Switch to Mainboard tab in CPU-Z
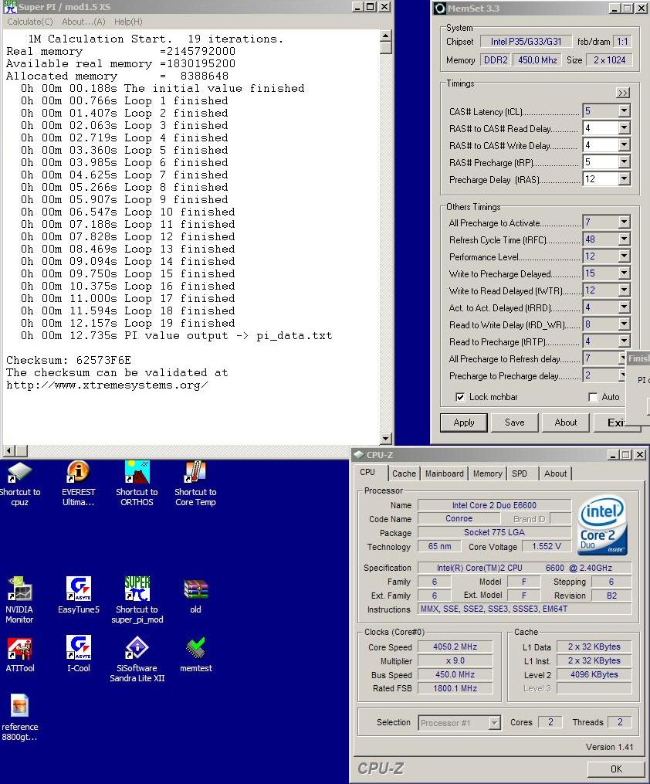 (x=444, y=473)
